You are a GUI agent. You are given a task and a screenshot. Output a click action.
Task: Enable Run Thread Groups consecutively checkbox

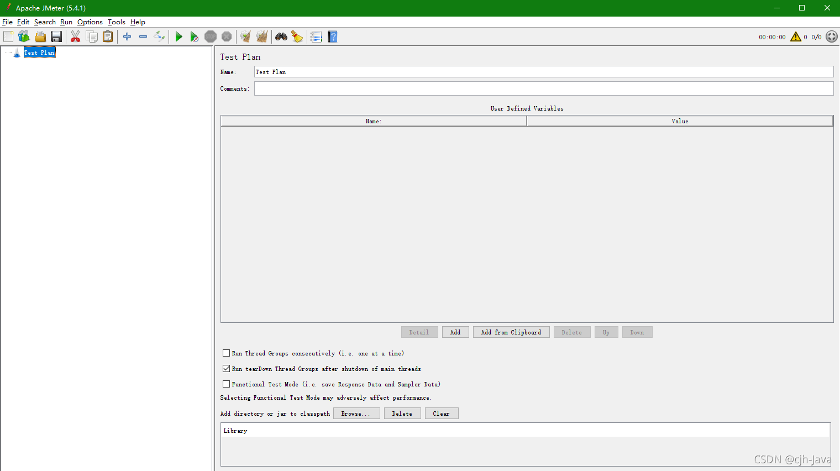coord(226,353)
